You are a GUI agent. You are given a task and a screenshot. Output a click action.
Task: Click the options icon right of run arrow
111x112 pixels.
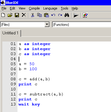pos(85,15)
